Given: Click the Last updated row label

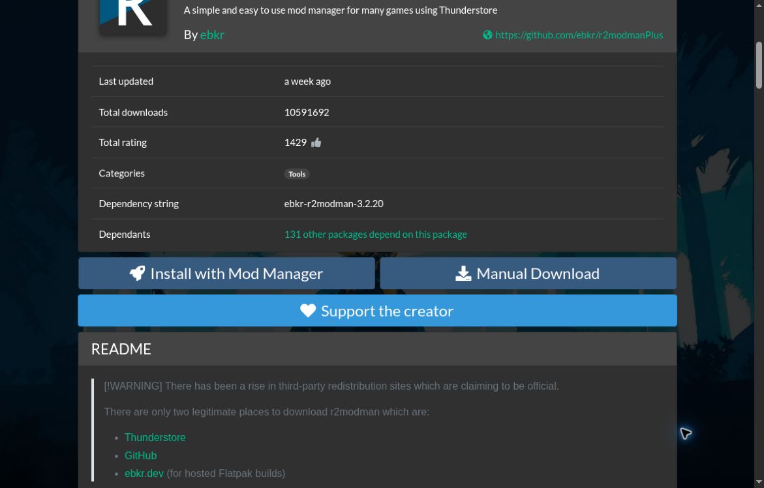Looking at the screenshot, I should point(126,81).
